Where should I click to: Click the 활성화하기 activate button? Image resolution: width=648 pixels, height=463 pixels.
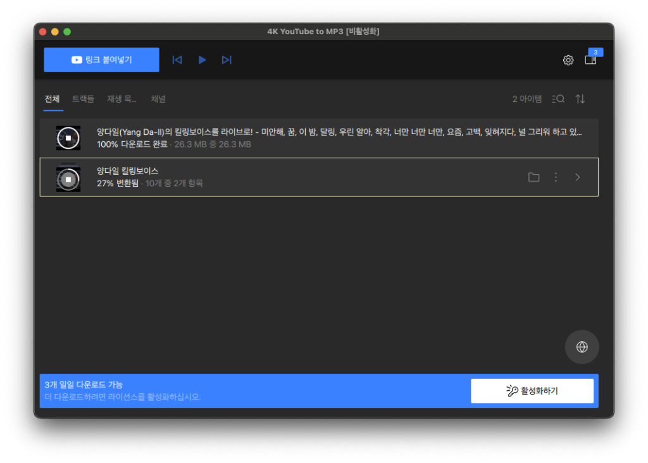(x=532, y=391)
